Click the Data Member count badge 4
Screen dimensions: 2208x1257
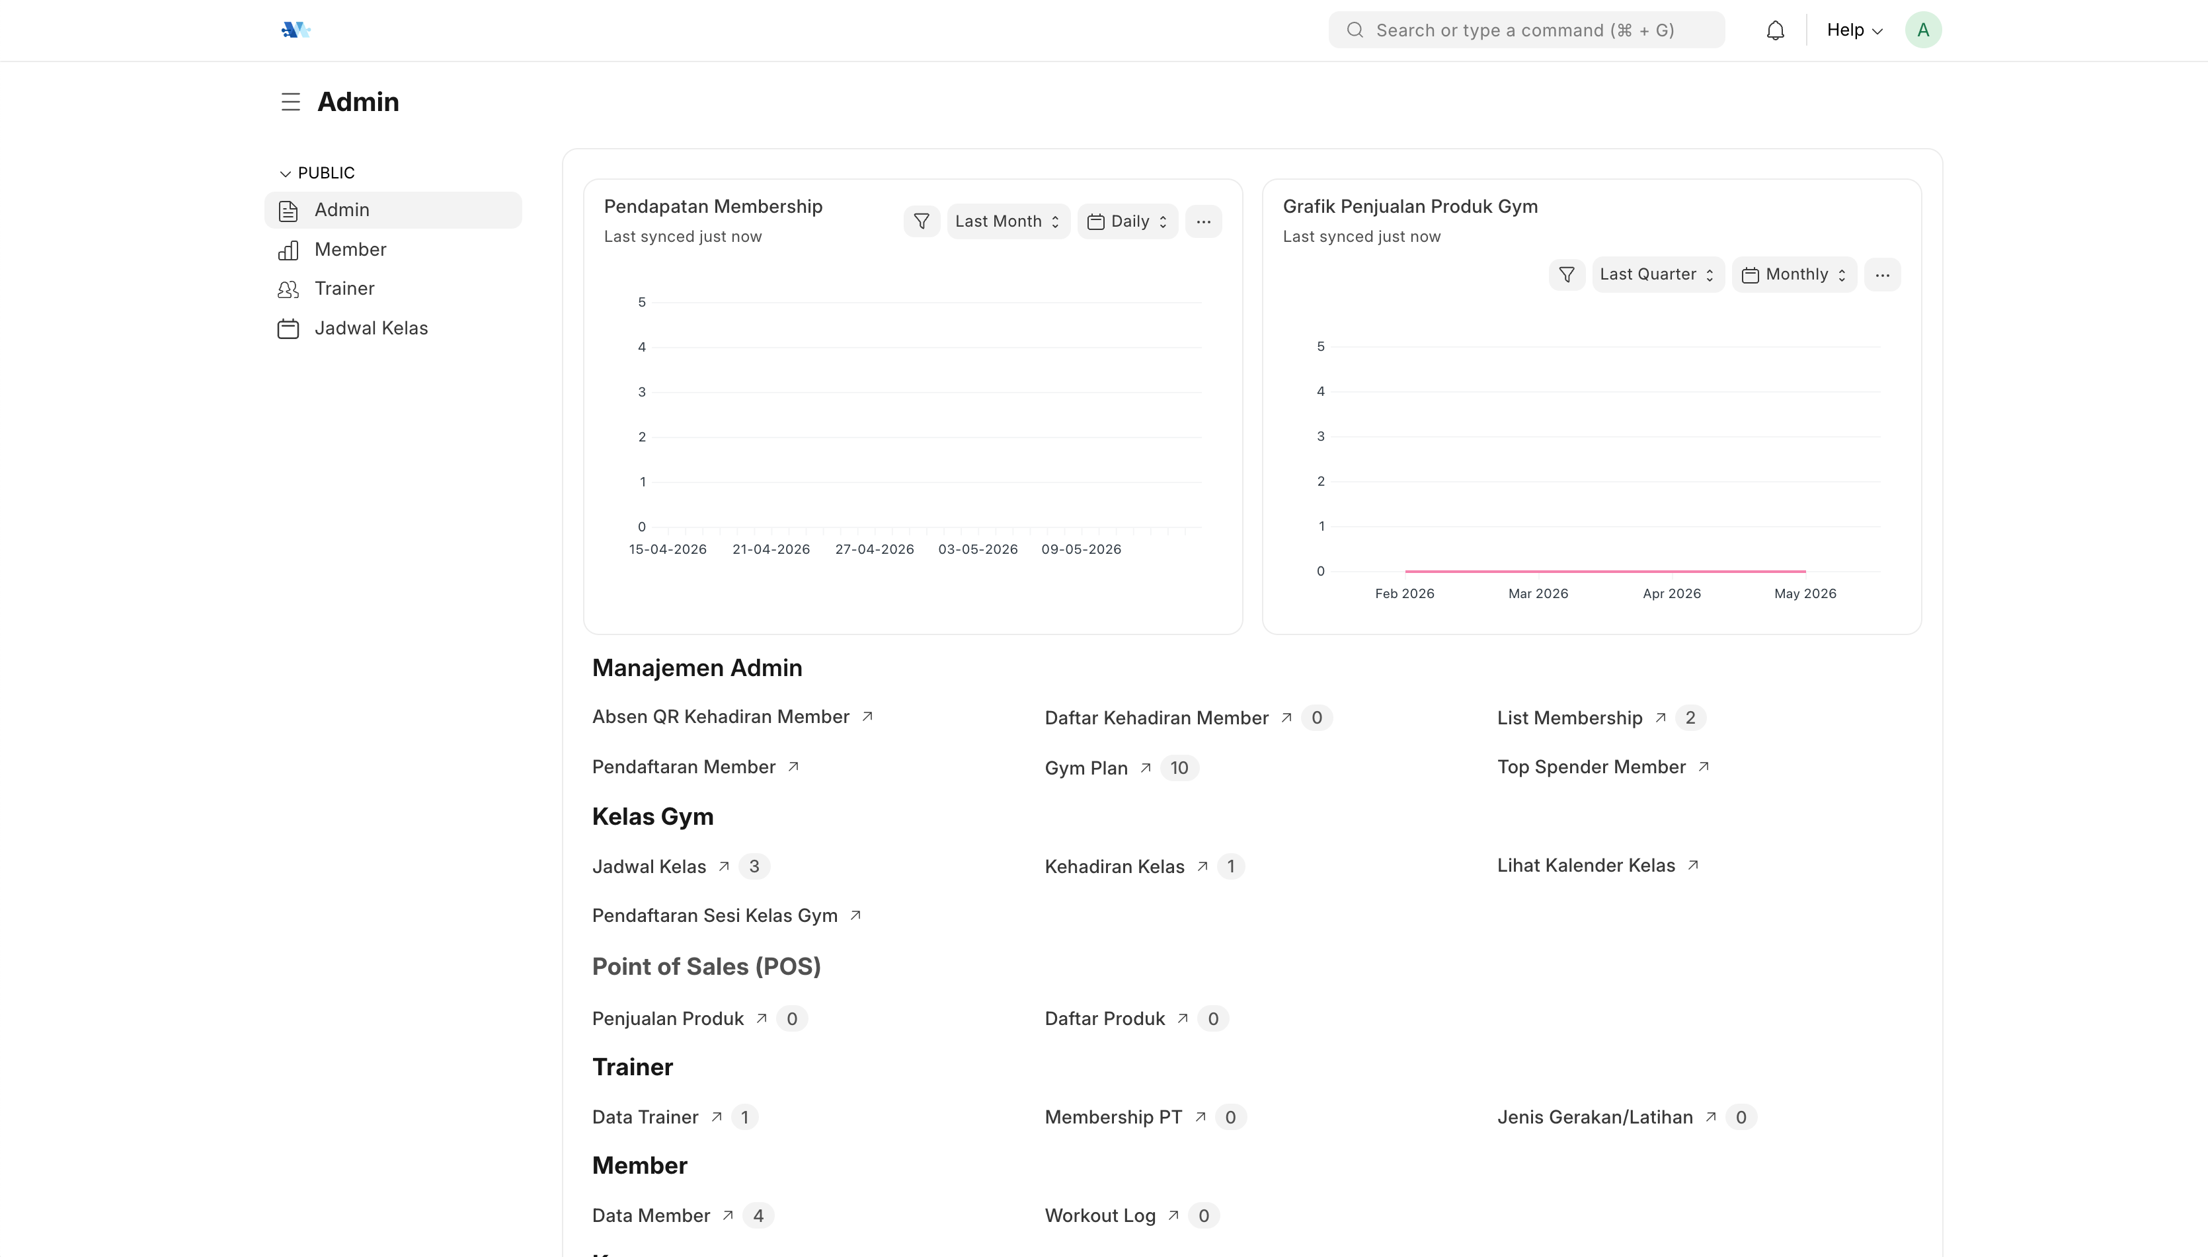[x=758, y=1215]
